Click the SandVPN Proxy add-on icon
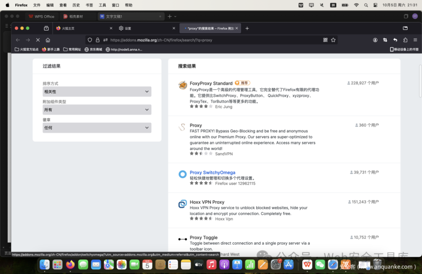 [182, 127]
